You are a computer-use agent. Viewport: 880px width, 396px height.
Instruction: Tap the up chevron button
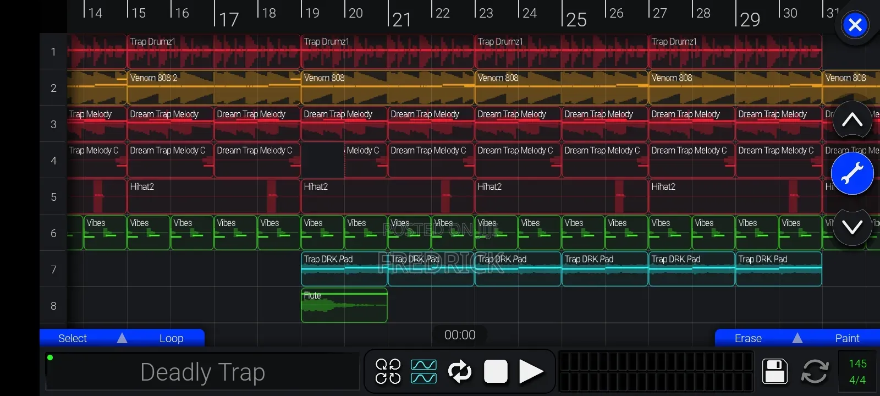[852, 119]
